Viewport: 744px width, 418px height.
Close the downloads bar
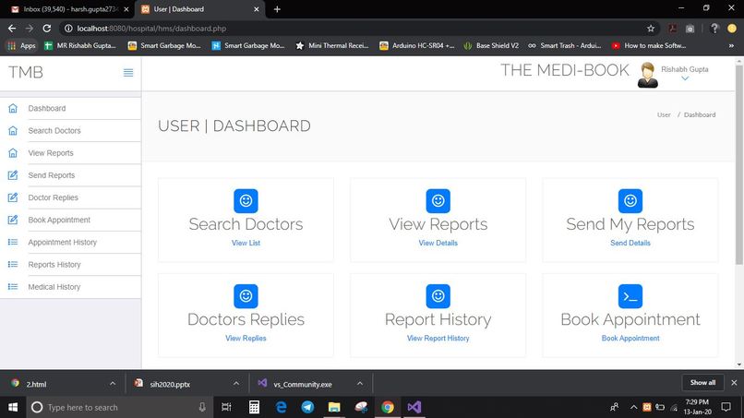[x=734, y=382]
